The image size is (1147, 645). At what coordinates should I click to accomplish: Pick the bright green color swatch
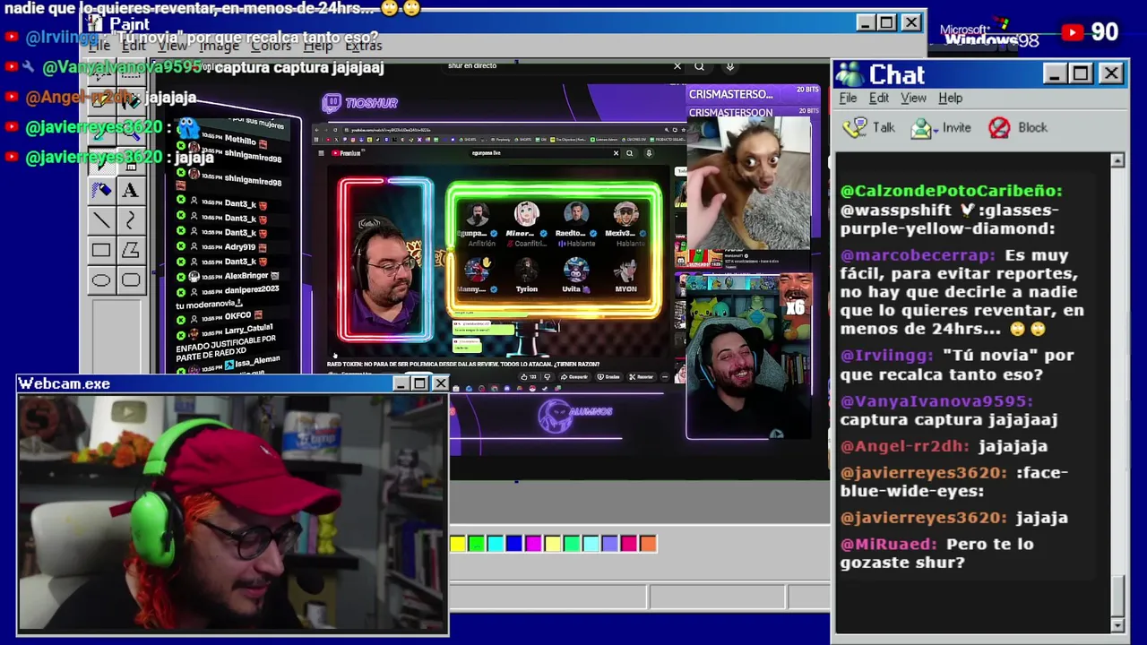pyautogui.click(x=477, y=544)
